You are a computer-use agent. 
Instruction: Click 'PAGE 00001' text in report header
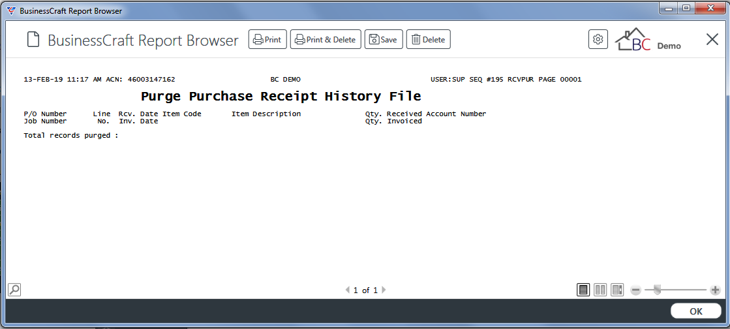tap(560, 80)
